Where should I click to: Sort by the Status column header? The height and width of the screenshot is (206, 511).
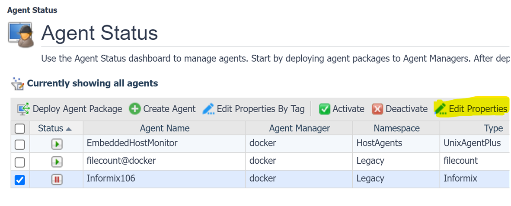[51, 128]
